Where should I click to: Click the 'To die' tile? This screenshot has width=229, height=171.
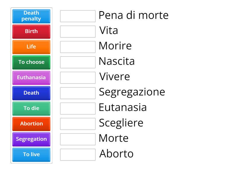point(31,108)
